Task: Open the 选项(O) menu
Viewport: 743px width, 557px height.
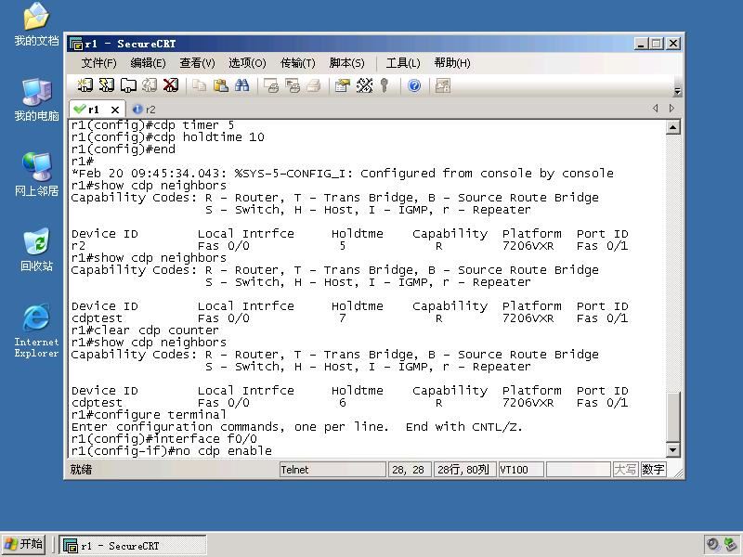Action: (x=247, y=63)
